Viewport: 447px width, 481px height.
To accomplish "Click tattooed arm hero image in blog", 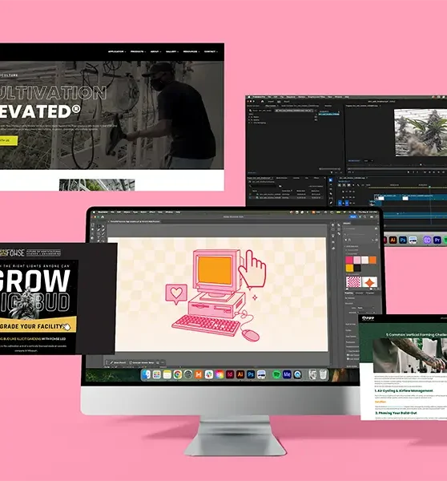I will point(410,355).
